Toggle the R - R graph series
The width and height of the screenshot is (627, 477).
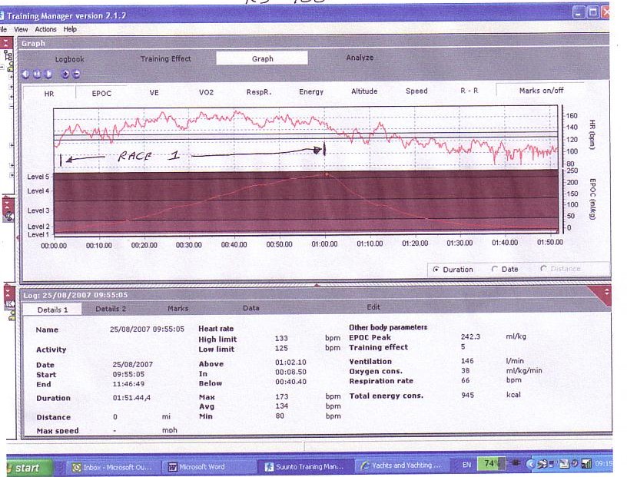click(x=469, y=91)
